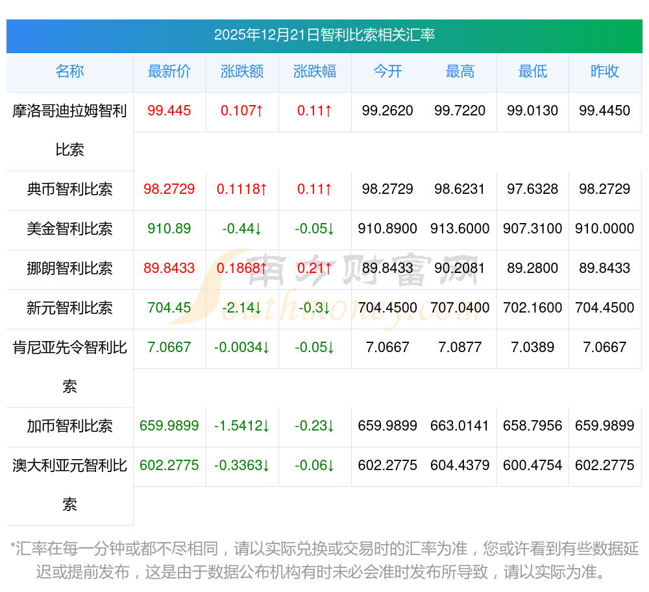Viewport: 649px width, 592px height.
Task: Click the 最低 column header
Action: [x=533, y=72]
